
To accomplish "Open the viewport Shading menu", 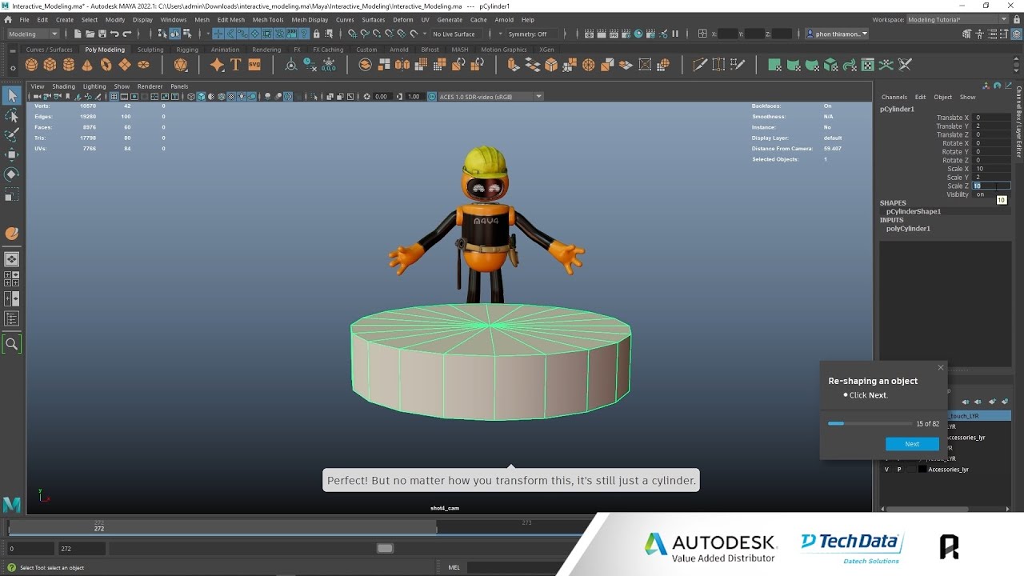I will 63,86.
